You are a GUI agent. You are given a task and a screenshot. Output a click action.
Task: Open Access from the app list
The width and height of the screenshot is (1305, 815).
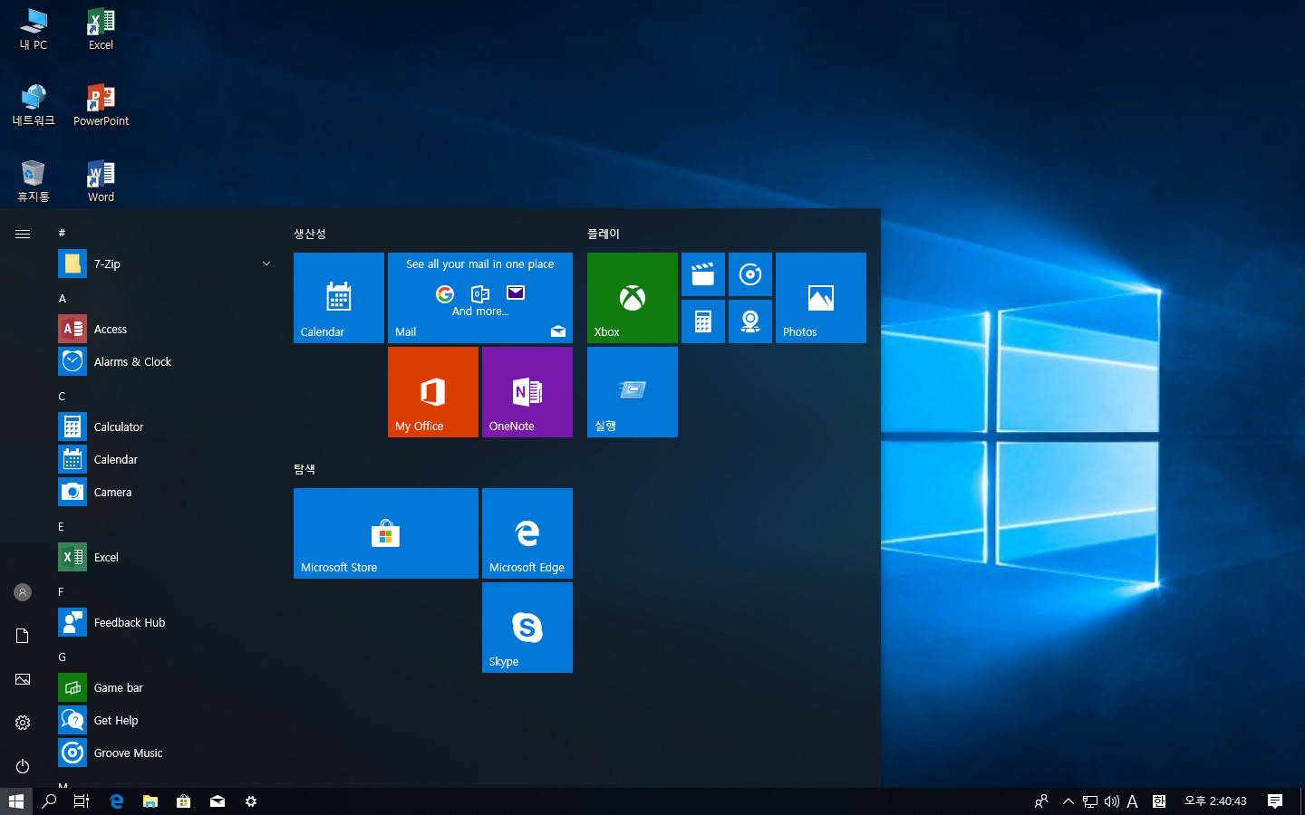pos(167,329)
